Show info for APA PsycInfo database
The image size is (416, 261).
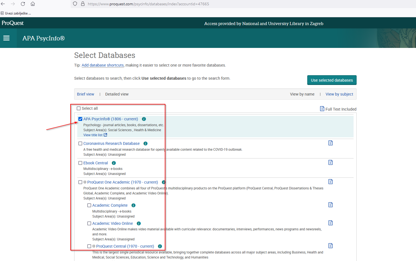pos(144,119)
